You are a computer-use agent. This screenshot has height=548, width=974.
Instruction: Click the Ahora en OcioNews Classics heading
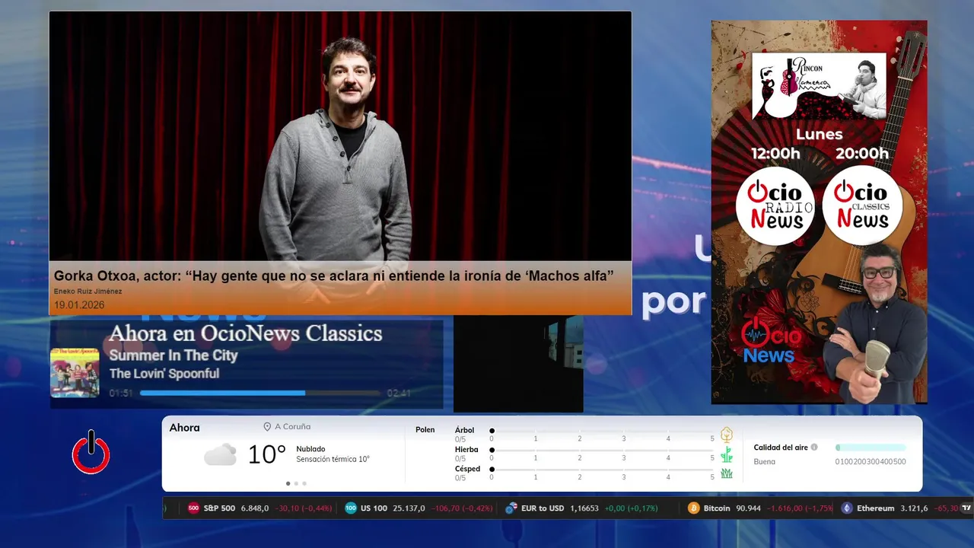[245, 333]
